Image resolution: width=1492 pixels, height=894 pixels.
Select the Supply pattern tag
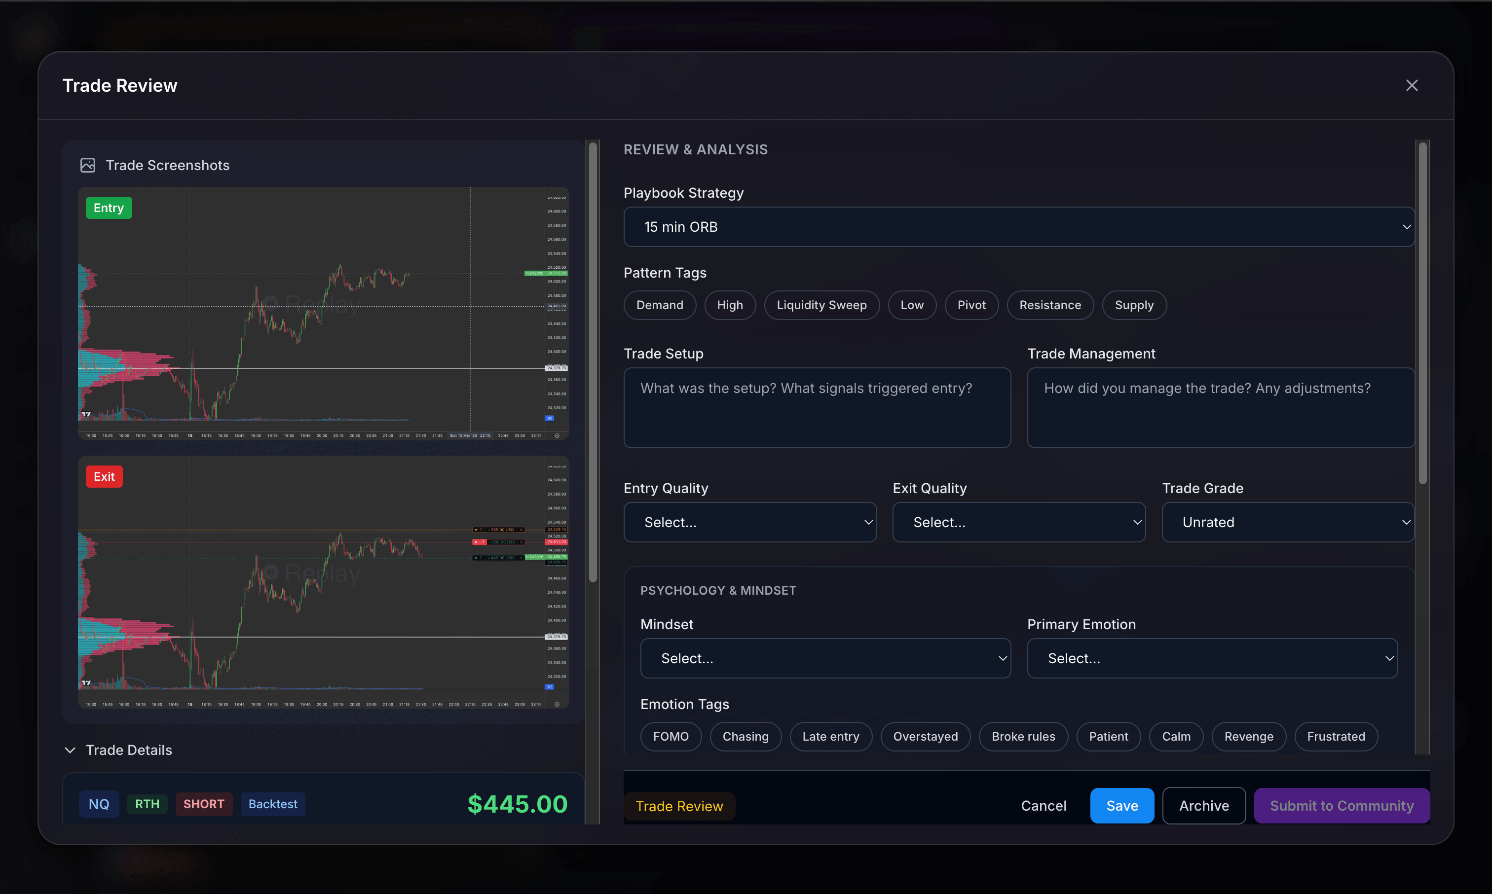coord(1133,305)
